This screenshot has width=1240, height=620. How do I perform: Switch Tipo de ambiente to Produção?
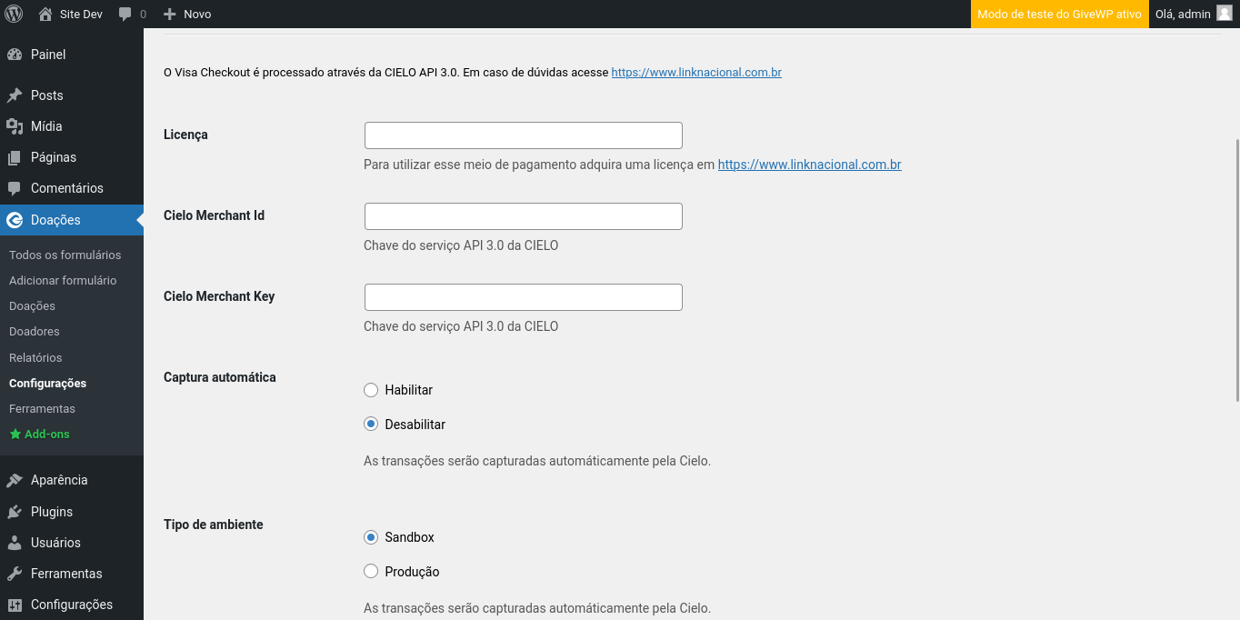click(371, 571)
